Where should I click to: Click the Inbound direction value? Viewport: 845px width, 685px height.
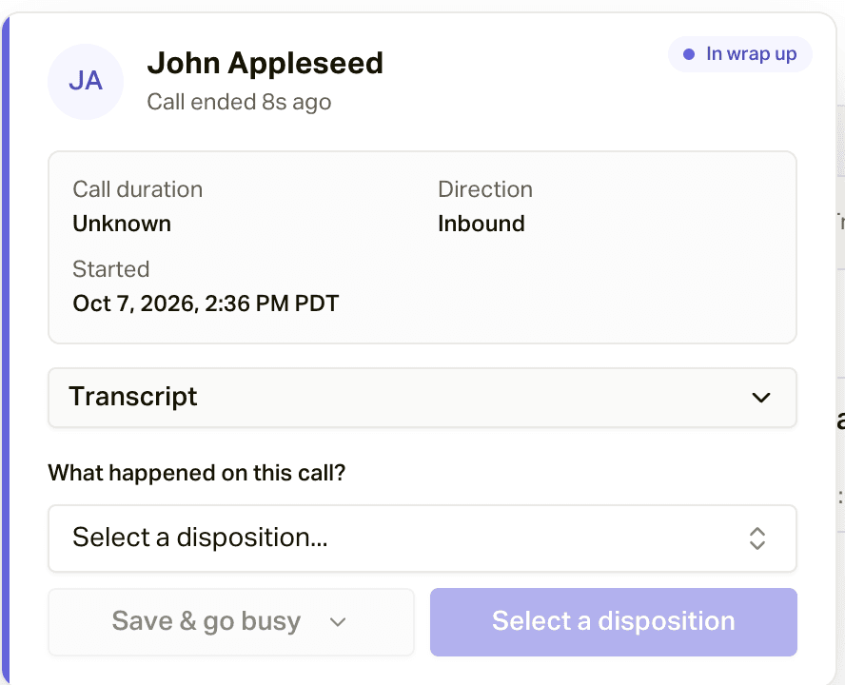pos(481,224)
